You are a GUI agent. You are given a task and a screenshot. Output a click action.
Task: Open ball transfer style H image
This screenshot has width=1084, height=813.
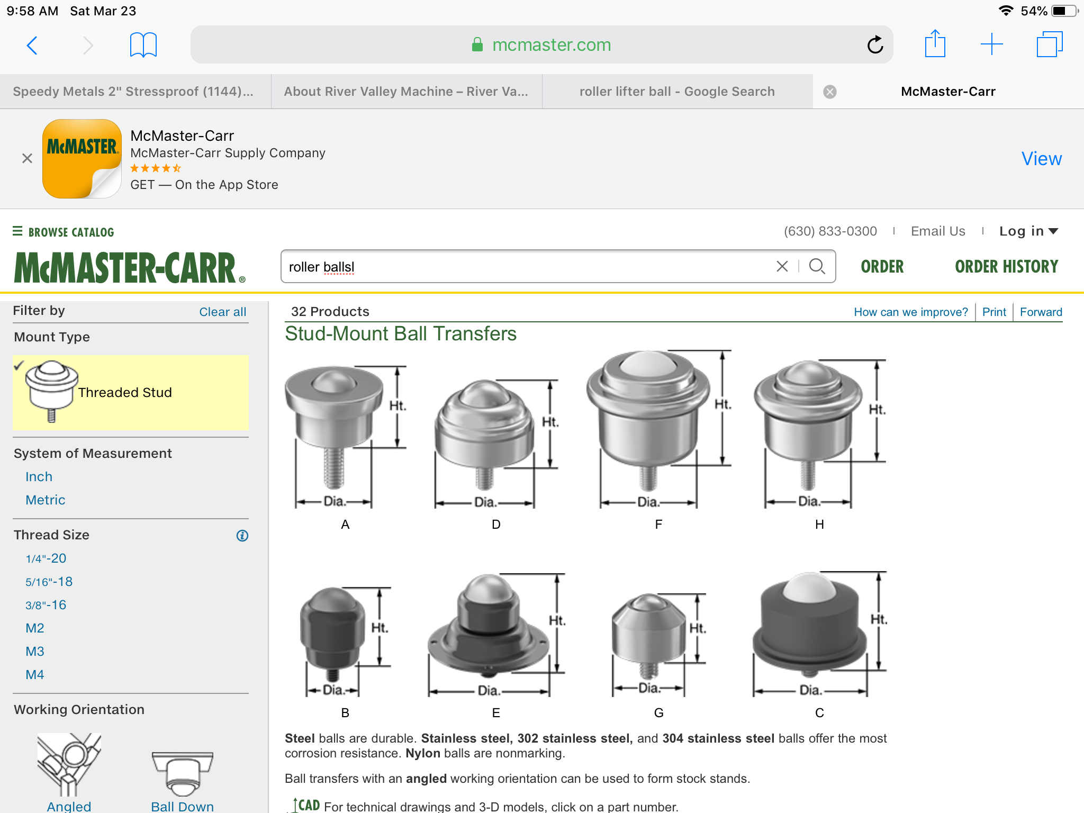coord(819,434)
